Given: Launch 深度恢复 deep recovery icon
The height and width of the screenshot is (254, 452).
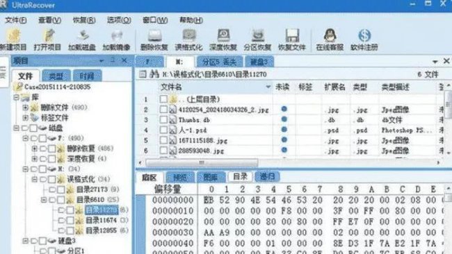Looking at the screenshot, I should [223, 40].
